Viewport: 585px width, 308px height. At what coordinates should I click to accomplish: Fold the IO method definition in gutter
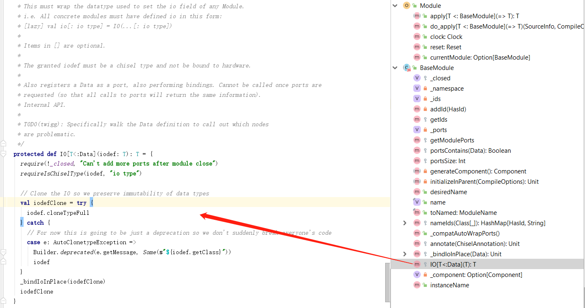[x=4, y=154]
